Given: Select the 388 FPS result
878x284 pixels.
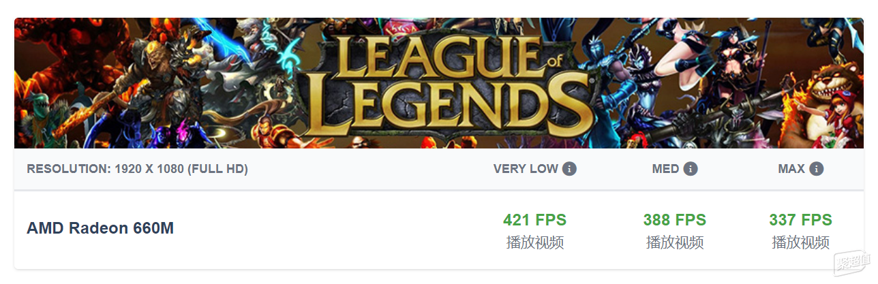Looking at the screenshot, I should pos(675,220).
